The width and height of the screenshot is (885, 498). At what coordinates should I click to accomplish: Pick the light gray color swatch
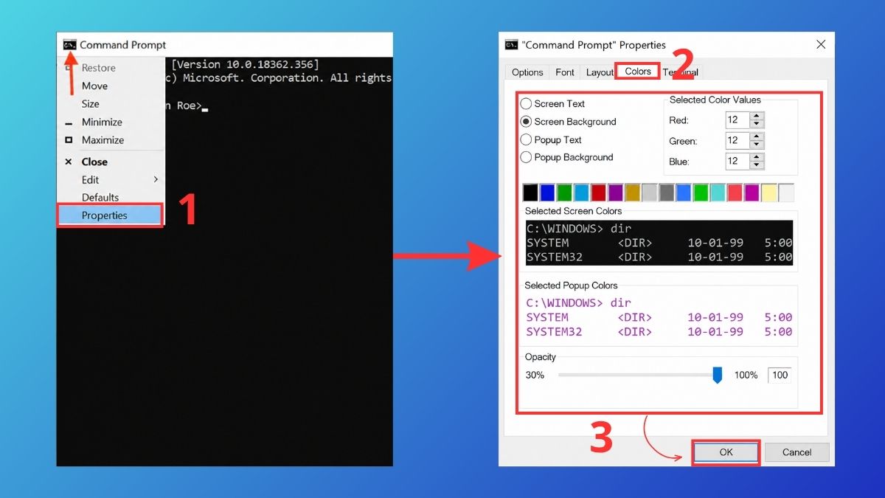pyautogui.click(x=650, y=193)
